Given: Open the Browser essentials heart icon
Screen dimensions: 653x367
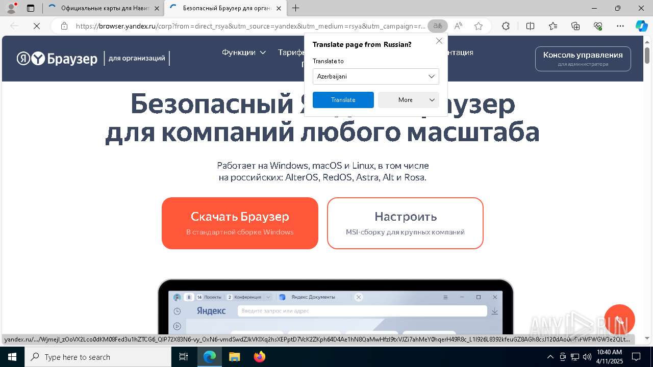Looking at the screenshot, I should [598, 26].
